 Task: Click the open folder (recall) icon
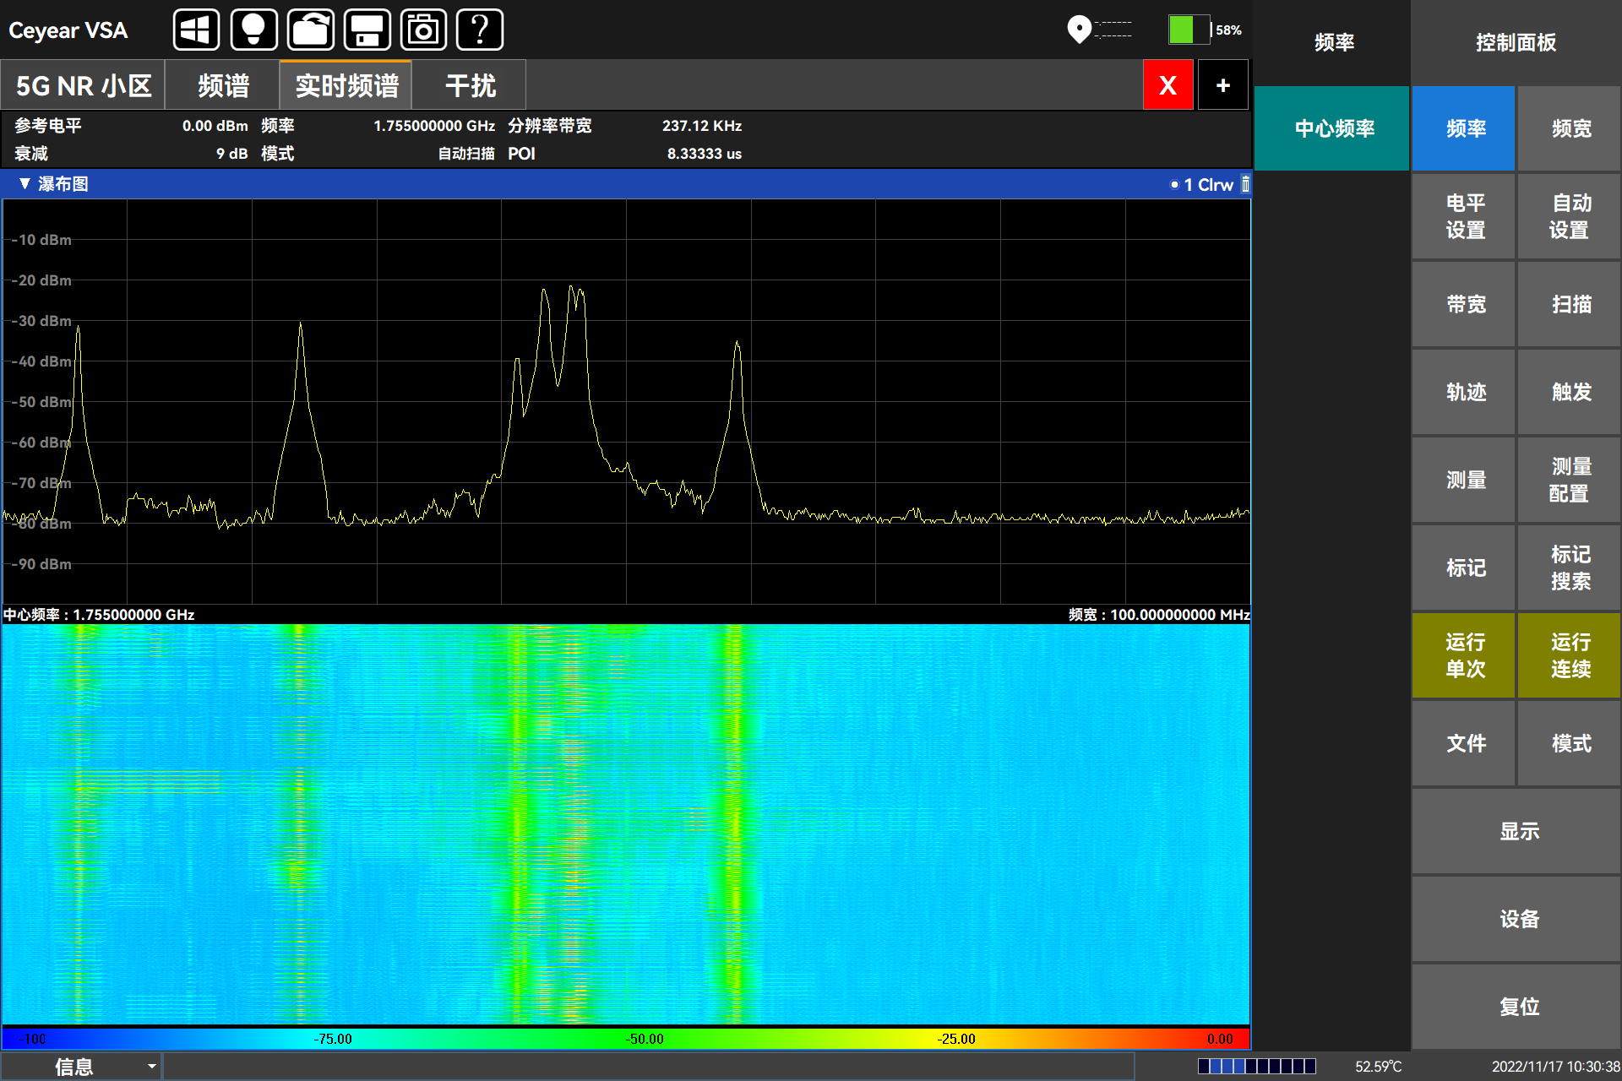pyautogui.click(x=311, y=30)
